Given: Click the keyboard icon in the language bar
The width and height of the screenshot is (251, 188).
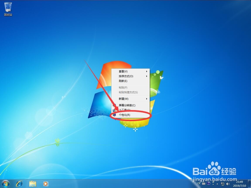Looking at the screenshot, I should (x=204, y=183).
